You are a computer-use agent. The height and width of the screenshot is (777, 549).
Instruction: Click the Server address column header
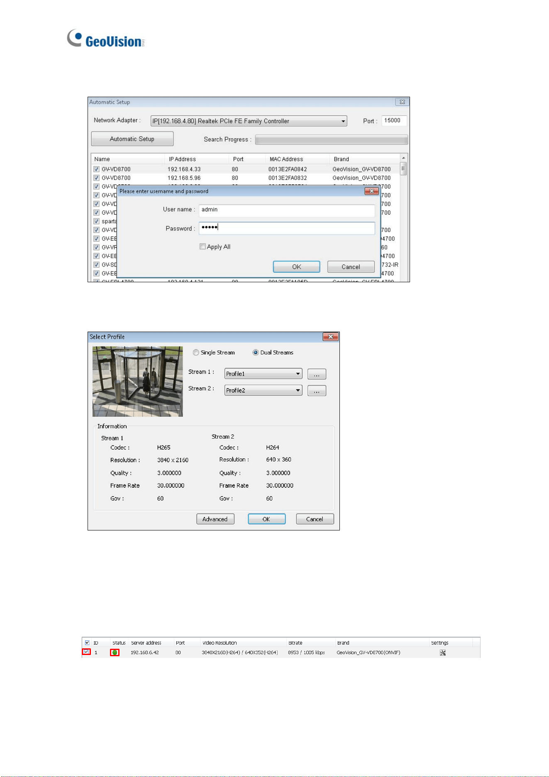click(146, 643)
